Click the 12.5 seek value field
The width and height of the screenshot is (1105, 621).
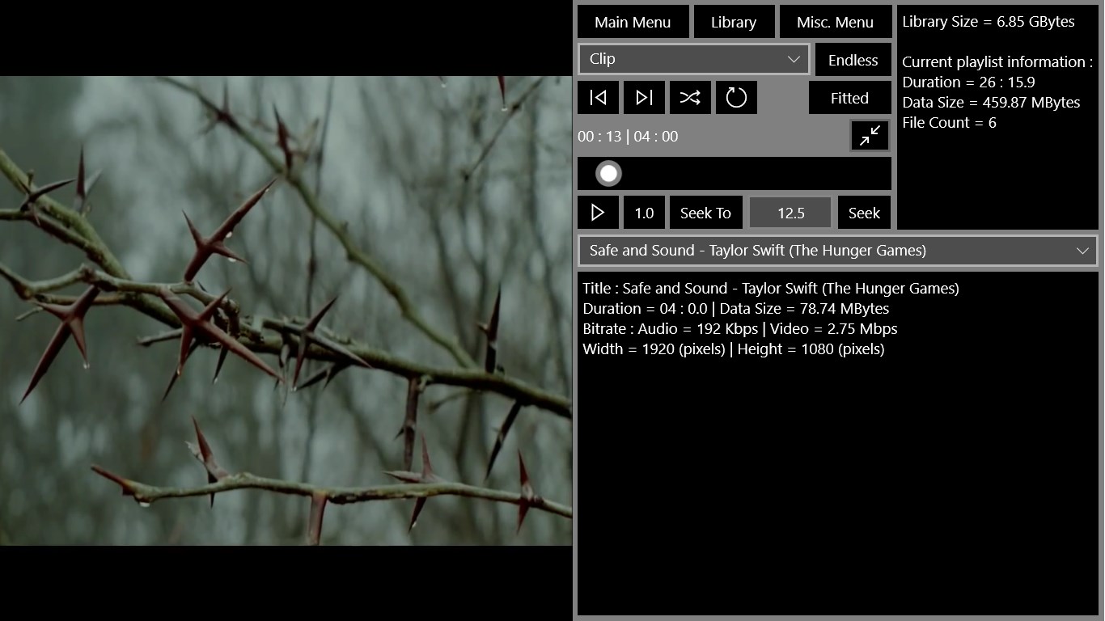790,213
